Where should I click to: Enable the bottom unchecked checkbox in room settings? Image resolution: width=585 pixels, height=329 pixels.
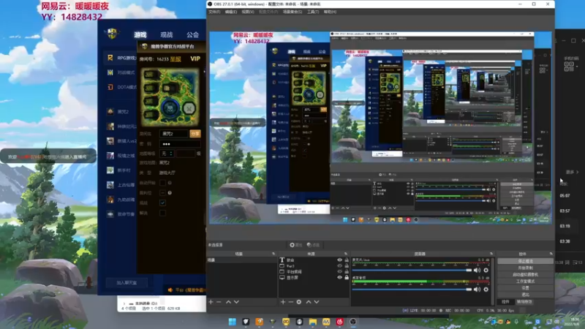162,213
